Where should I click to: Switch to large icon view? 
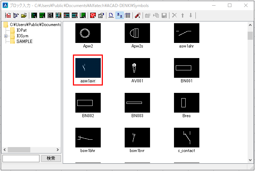(111, 15)
